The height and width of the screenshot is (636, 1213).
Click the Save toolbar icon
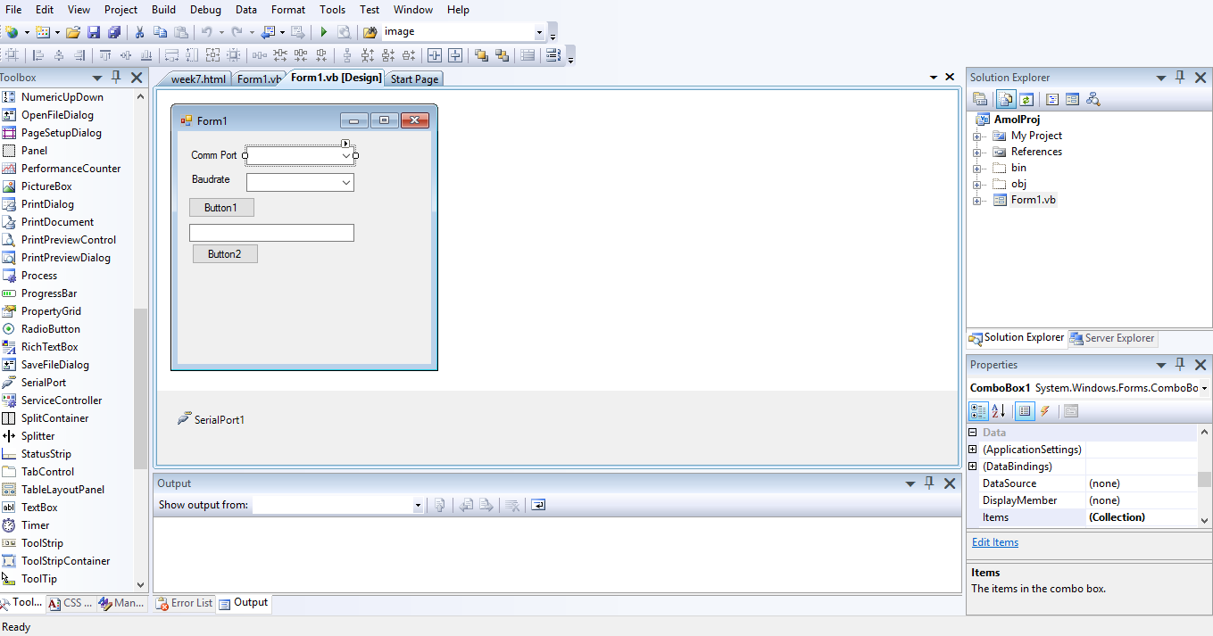94,32
